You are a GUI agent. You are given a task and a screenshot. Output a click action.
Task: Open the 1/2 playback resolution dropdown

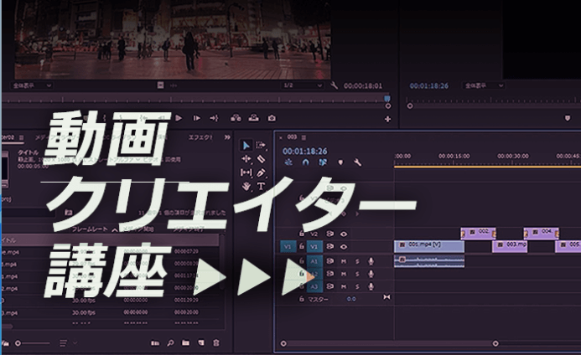coord(301,85)
